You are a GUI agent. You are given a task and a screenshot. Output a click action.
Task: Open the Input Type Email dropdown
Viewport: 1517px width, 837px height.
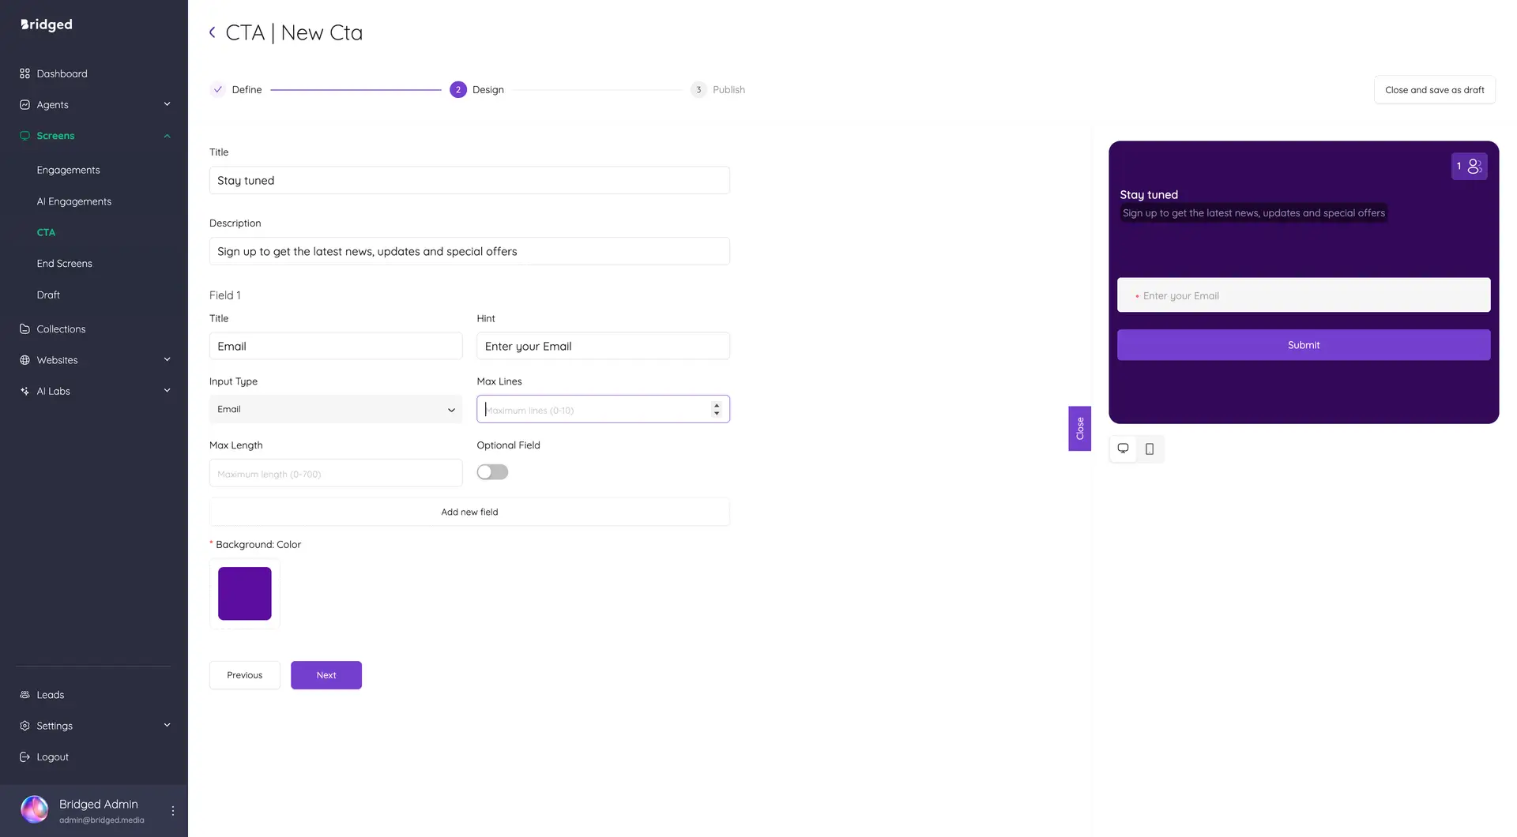335,409
